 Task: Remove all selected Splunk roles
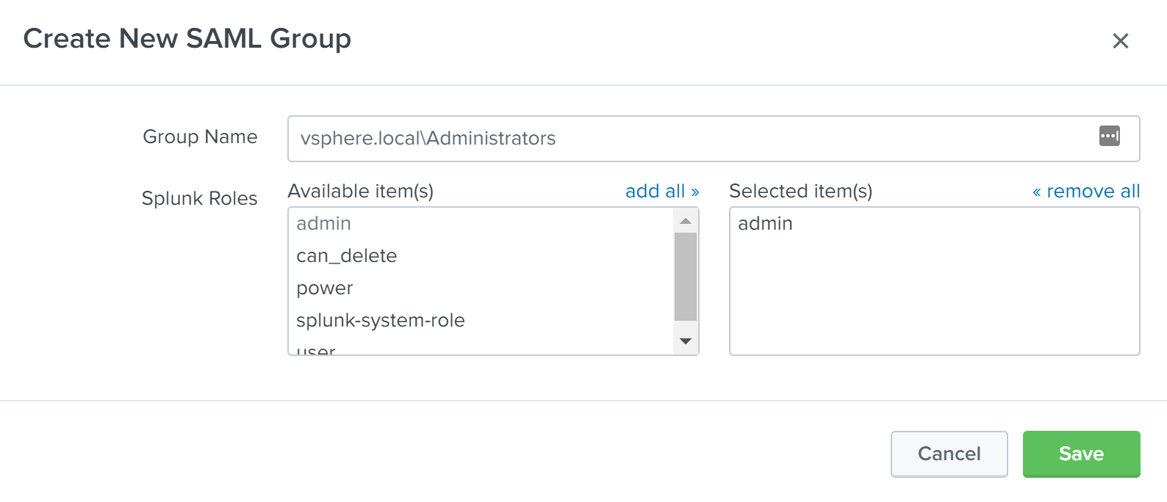pyautogui.click(x=1086, y=192)
